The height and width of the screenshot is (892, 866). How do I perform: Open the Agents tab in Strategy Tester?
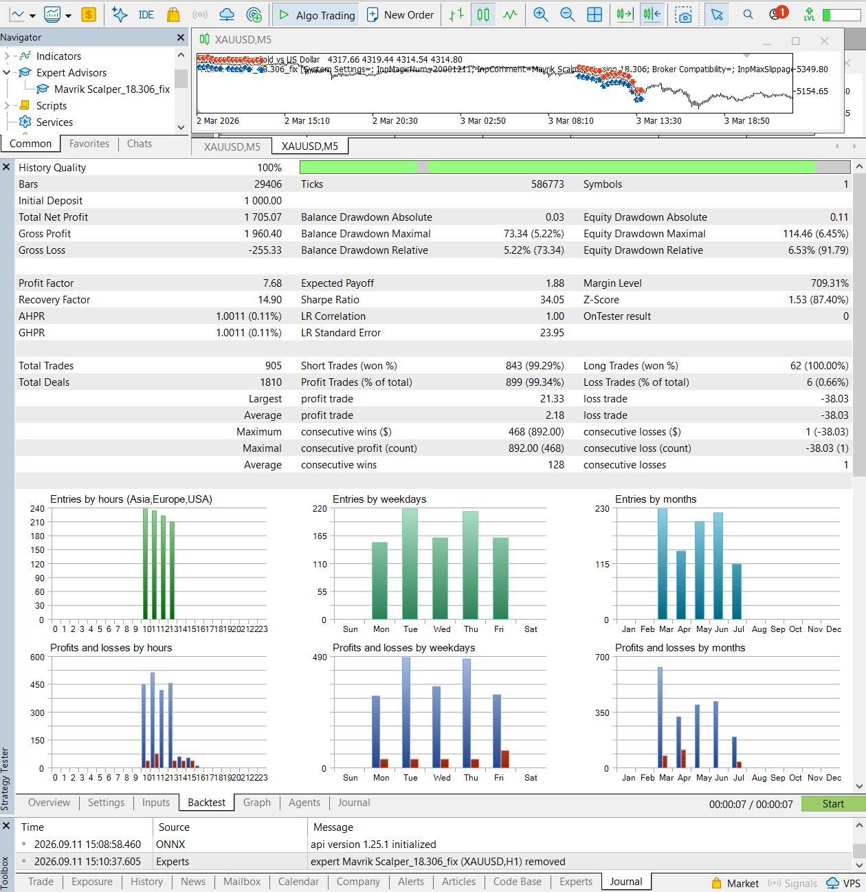(x=304, y=802)
